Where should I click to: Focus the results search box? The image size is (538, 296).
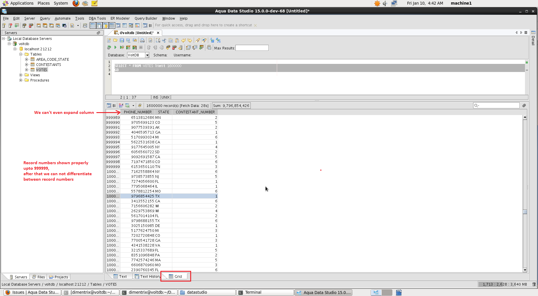496,106
